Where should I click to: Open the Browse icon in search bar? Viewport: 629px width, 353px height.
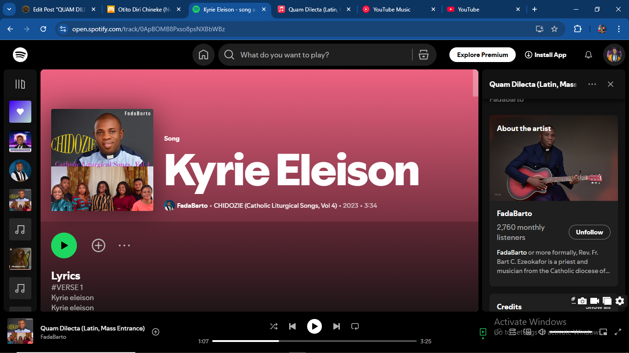click(424, 55)
